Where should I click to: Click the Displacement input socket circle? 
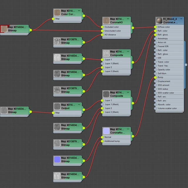point(155,81)
